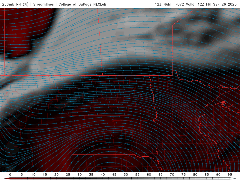Click the legend value '10'
Viewport: 240px width, 180px height.
coord(33,175)
